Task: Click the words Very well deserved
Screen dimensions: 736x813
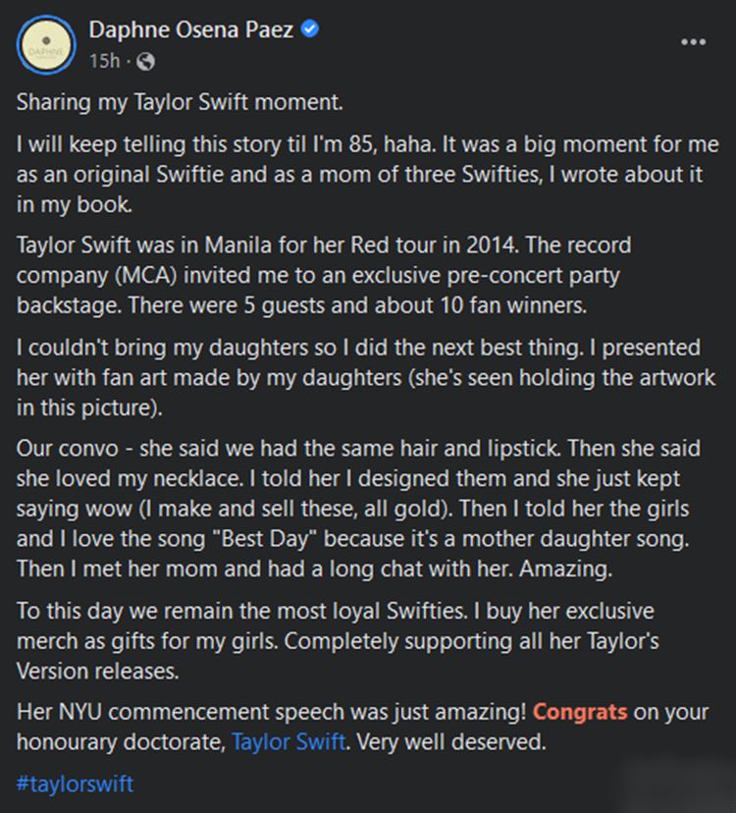Action: (451, 741)
